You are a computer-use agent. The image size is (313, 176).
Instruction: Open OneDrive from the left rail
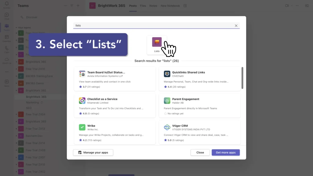pos(6,60)
